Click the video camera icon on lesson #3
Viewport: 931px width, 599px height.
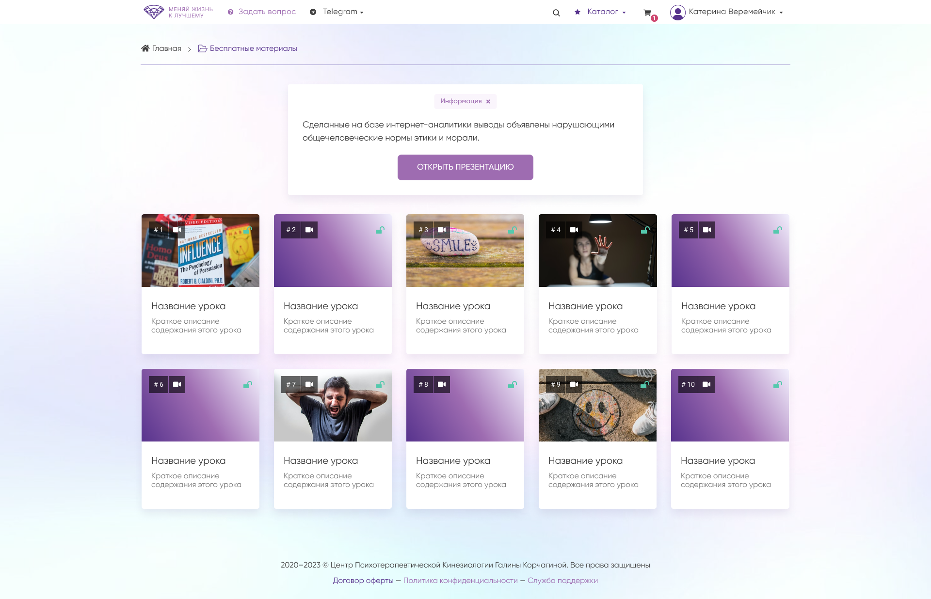tap(442, 230)
